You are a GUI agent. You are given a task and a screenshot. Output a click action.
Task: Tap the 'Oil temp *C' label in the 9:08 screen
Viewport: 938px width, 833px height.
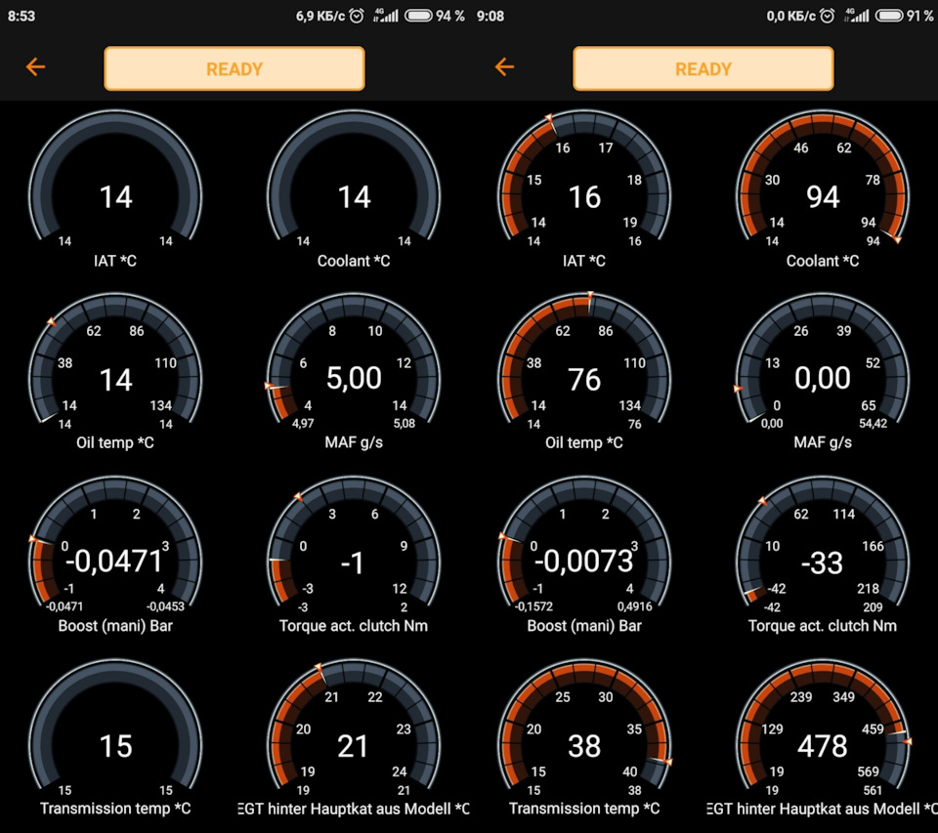[x=584, y=442]
